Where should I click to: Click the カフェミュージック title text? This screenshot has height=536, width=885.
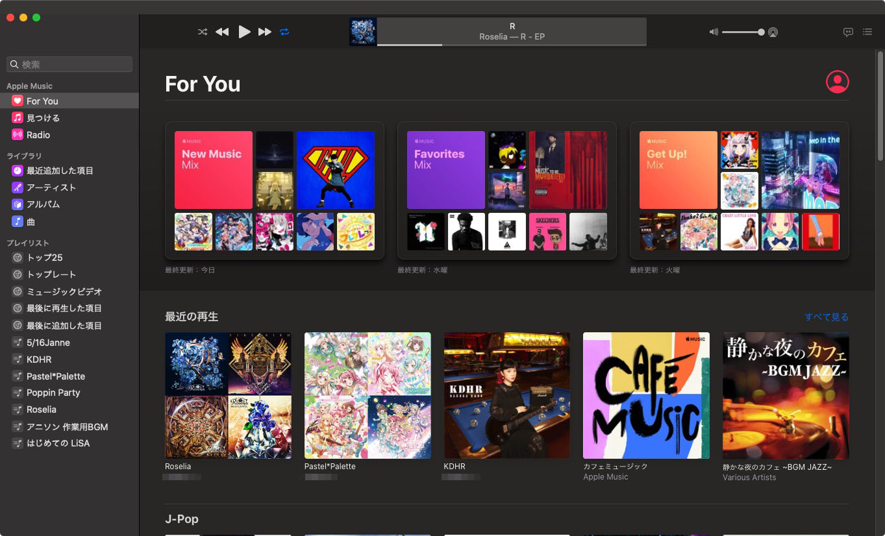point(616,467)
